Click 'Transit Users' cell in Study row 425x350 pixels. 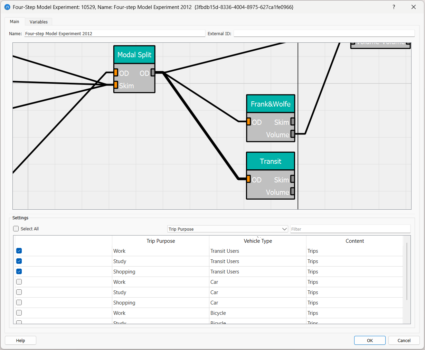click(258, 261)
